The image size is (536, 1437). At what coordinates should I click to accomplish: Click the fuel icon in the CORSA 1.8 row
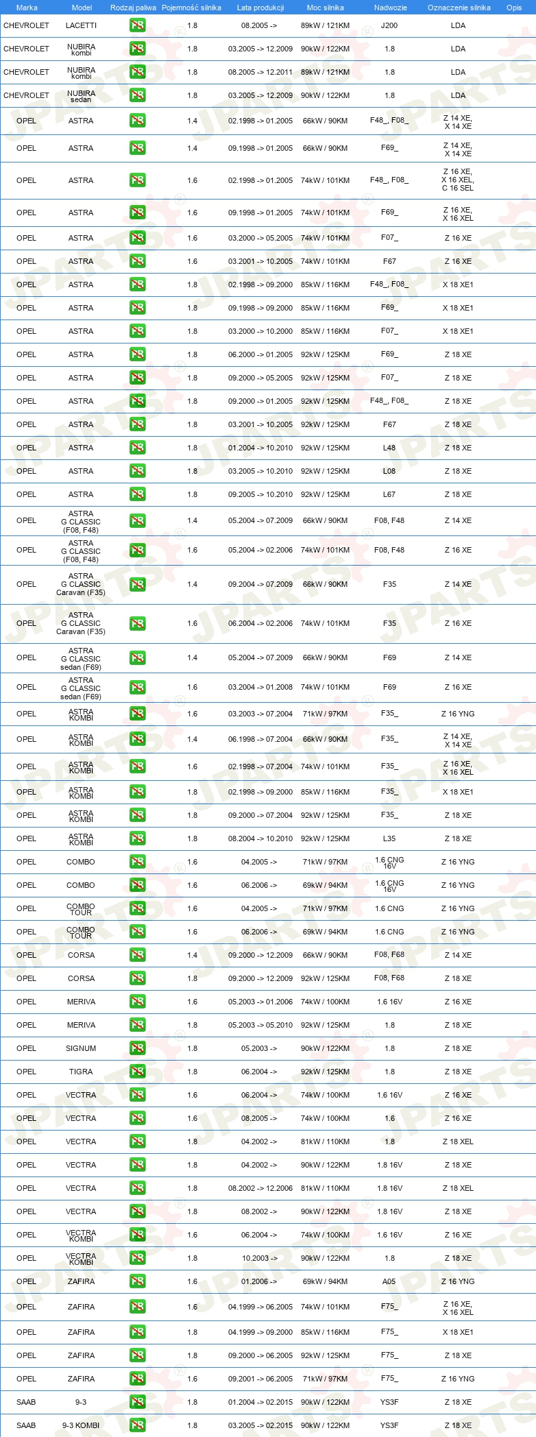click(x=137, y=978)
